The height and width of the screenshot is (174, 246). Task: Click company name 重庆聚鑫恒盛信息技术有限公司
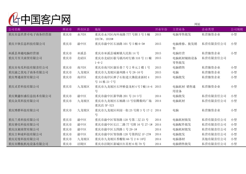30,96
